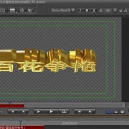Screen dimensions: 129x129
Task: Click the timeline ruler playhead marker
Action: tap(20, 121)
